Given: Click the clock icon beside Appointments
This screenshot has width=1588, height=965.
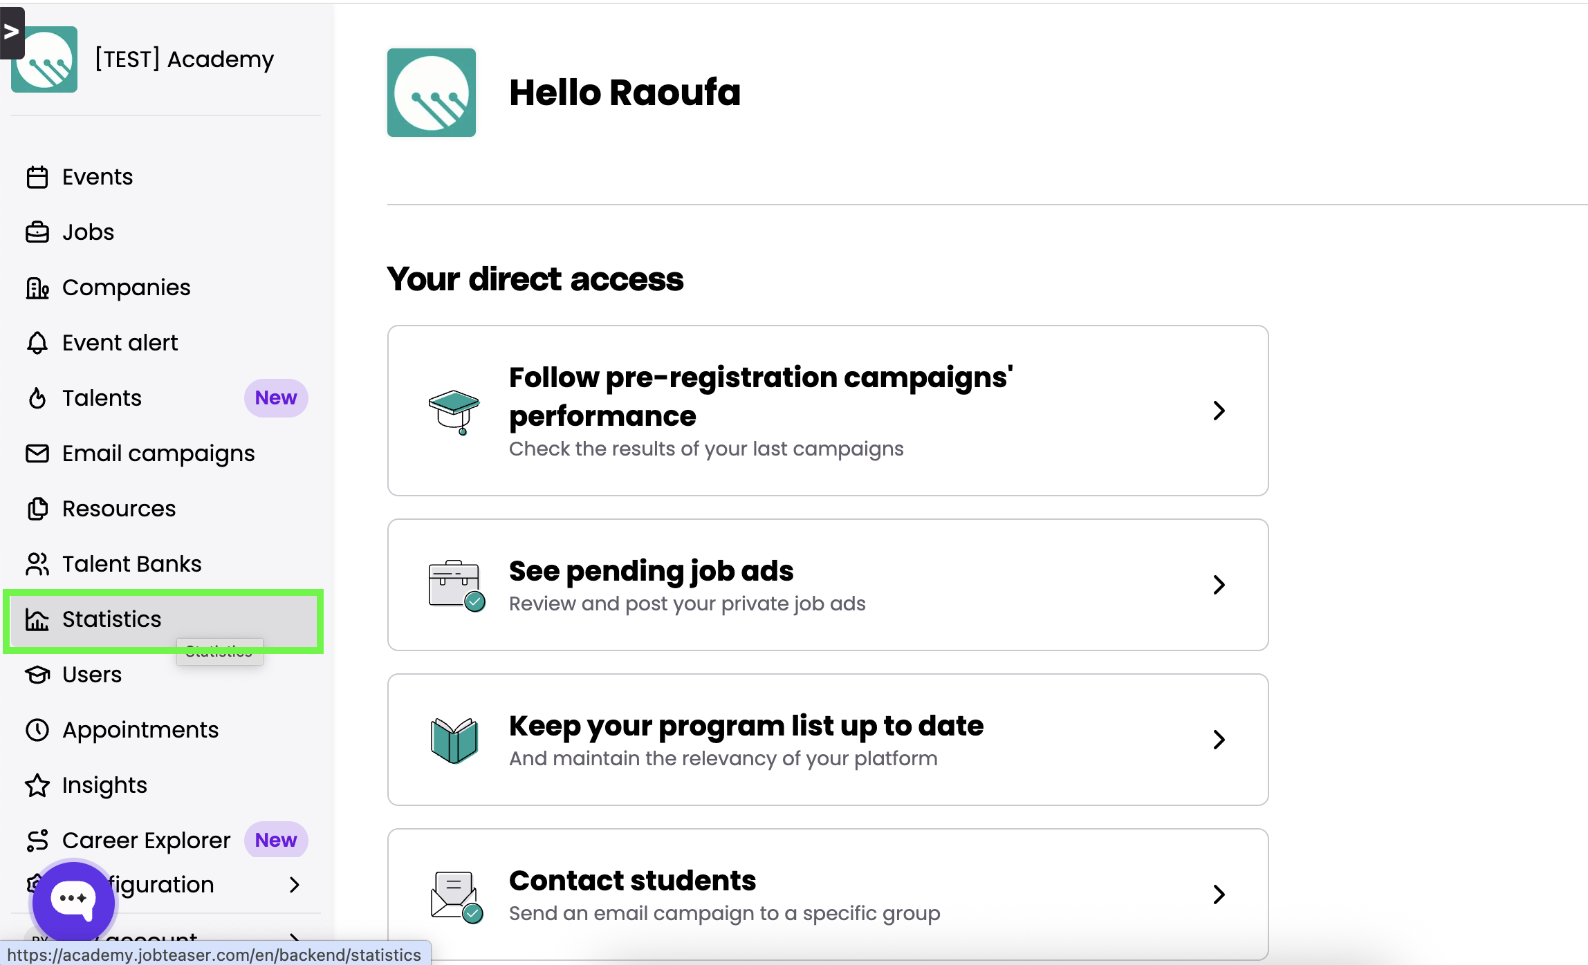Looking at the screenshot, I should click(37, 730).
